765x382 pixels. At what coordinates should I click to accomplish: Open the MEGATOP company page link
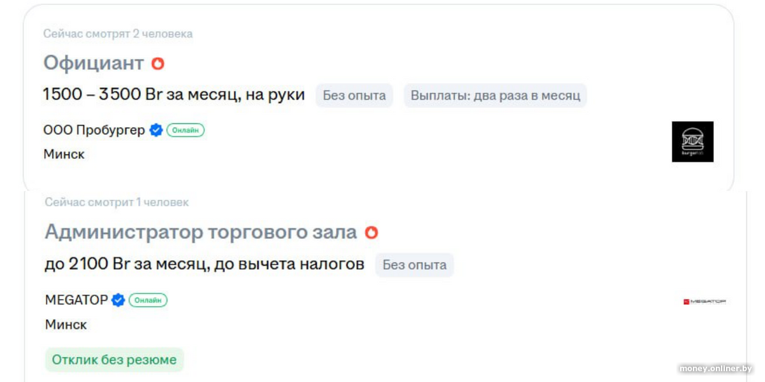(x=76, y=300)
